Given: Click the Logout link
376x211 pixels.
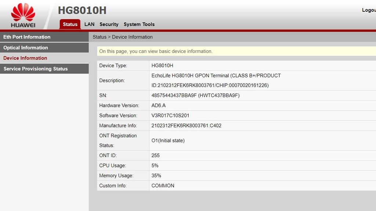Looking at the screenshot, I should [369, 10].
